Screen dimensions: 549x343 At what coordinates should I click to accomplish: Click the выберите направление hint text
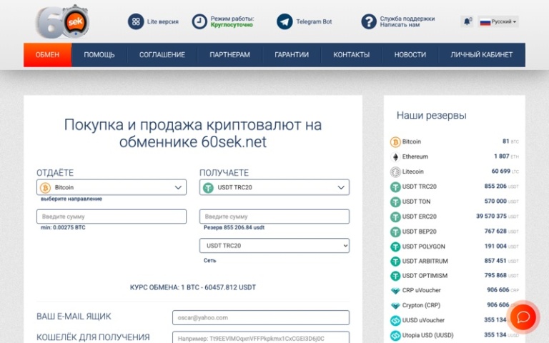(71, 199)
